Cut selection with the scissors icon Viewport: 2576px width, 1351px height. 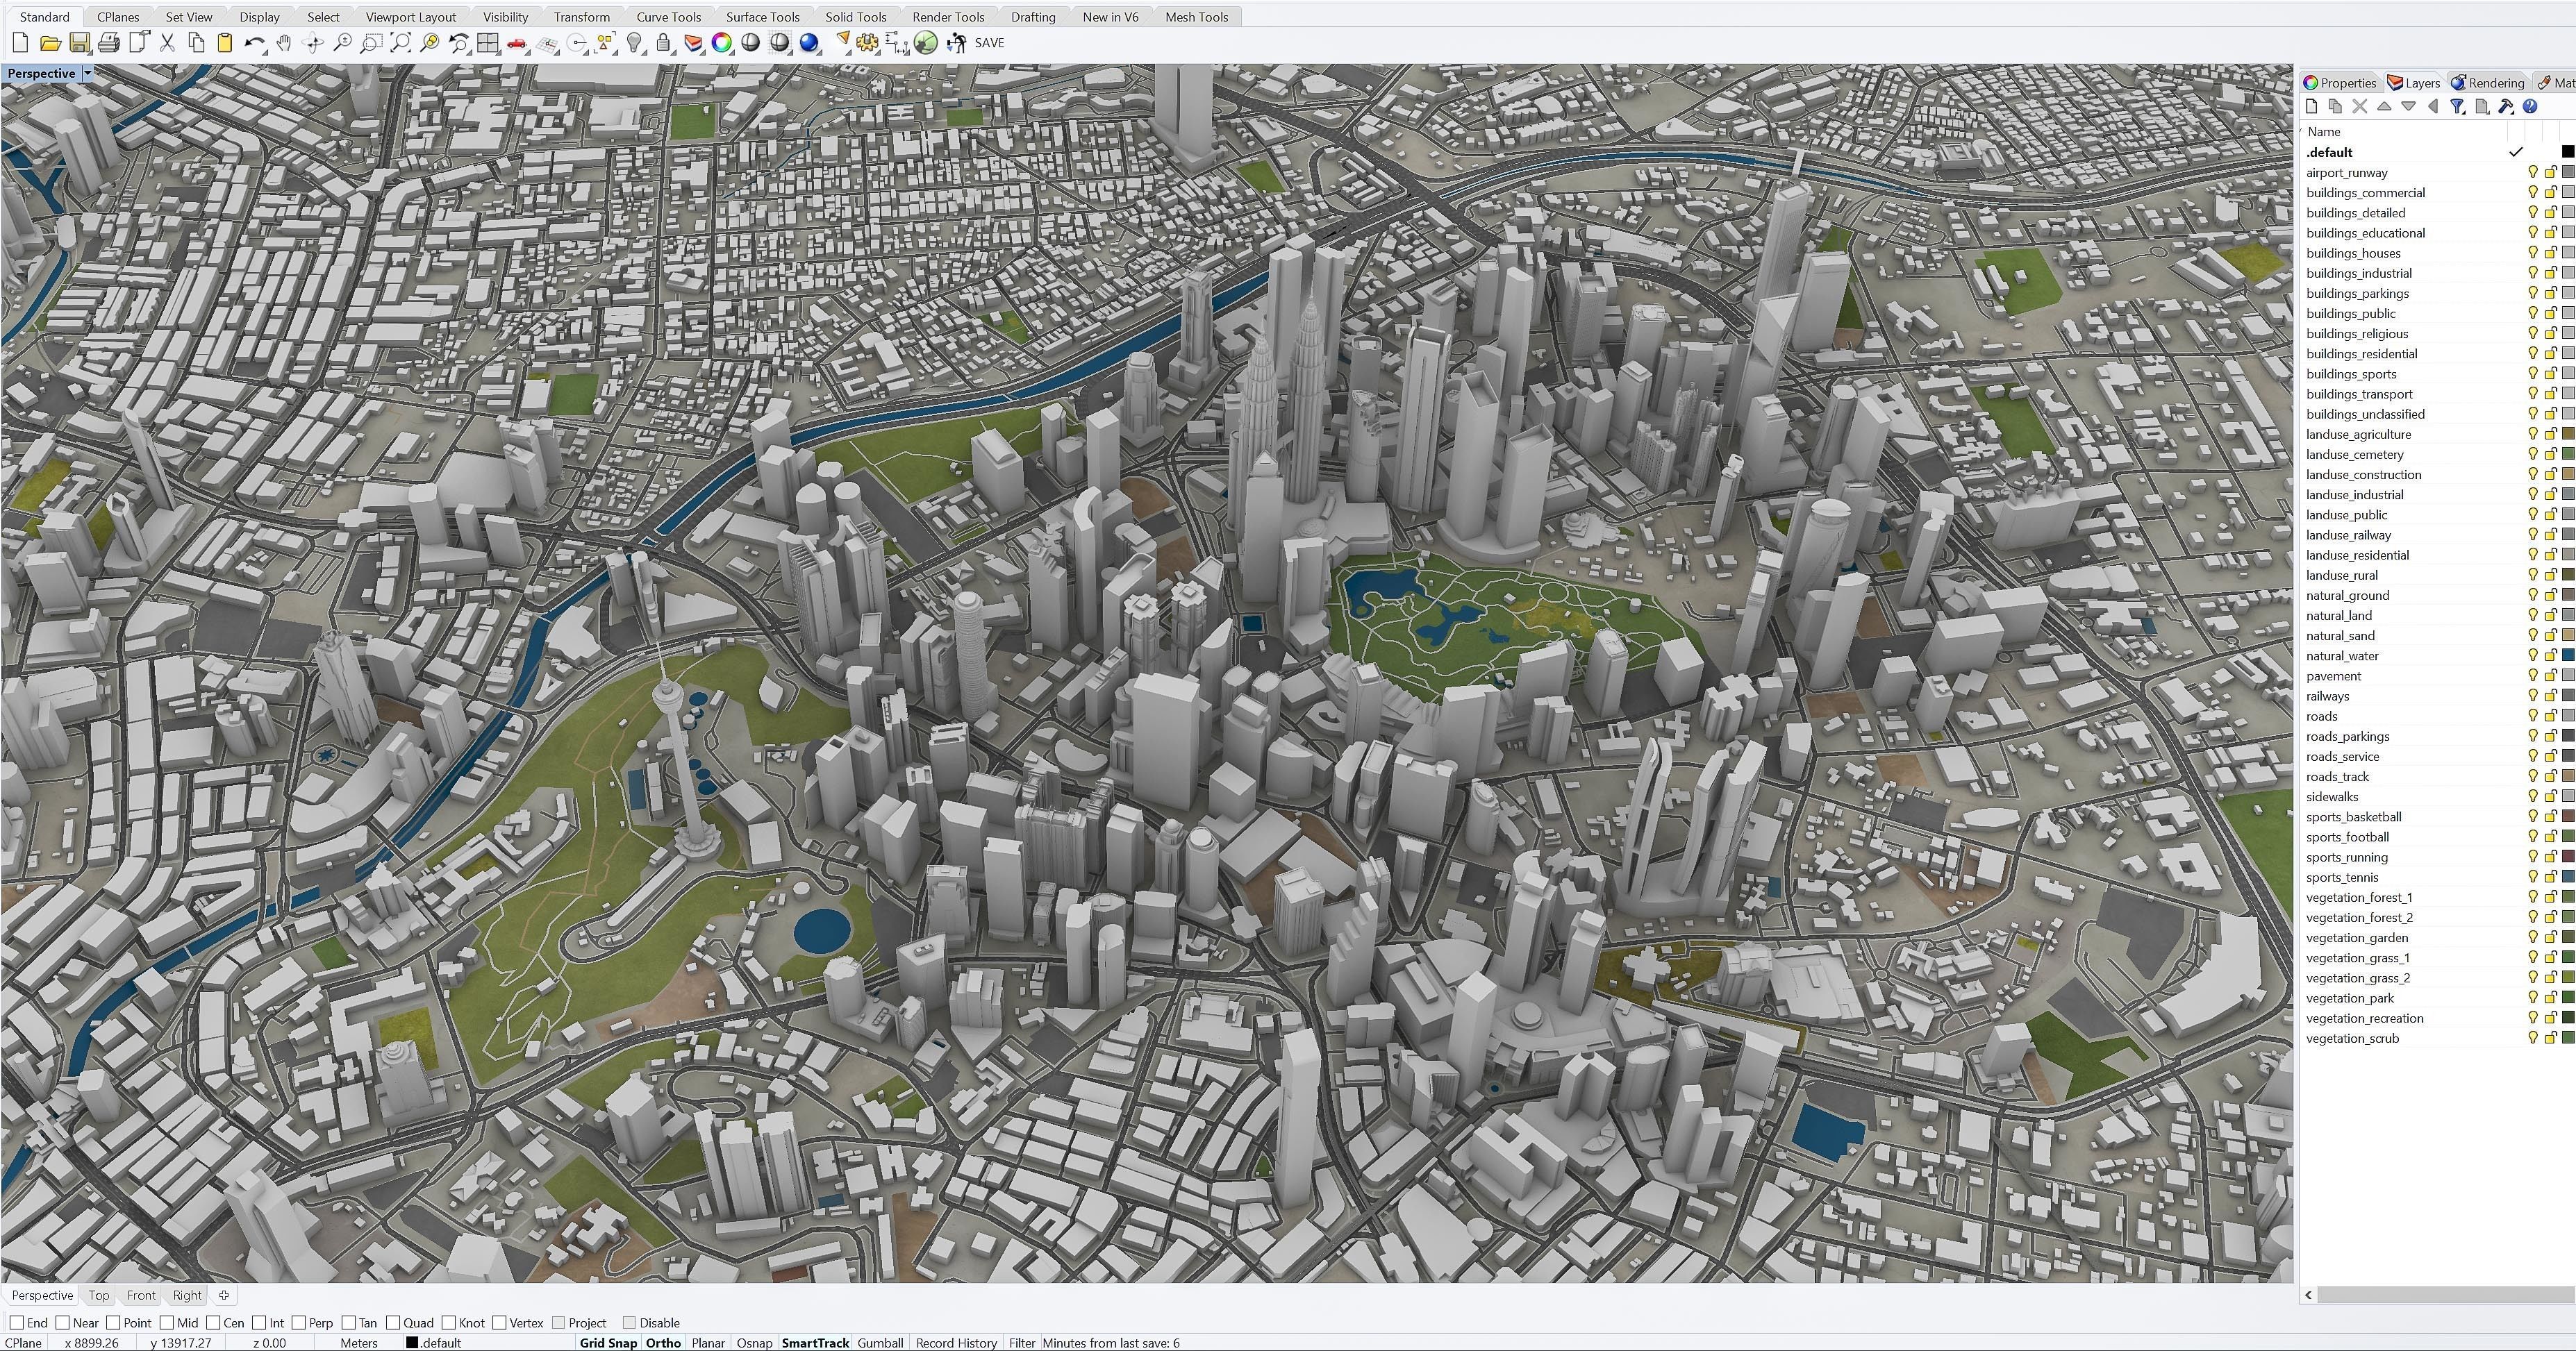pos(167,42)
